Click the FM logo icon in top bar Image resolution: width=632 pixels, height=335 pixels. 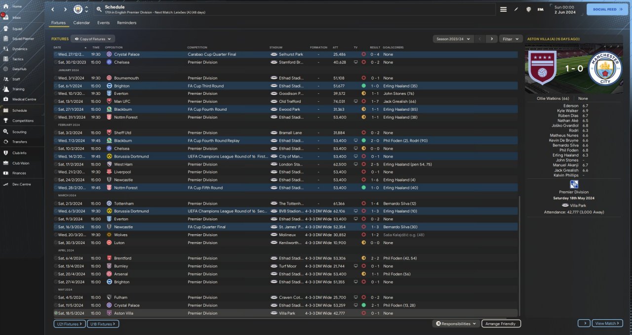pos(541,9)
